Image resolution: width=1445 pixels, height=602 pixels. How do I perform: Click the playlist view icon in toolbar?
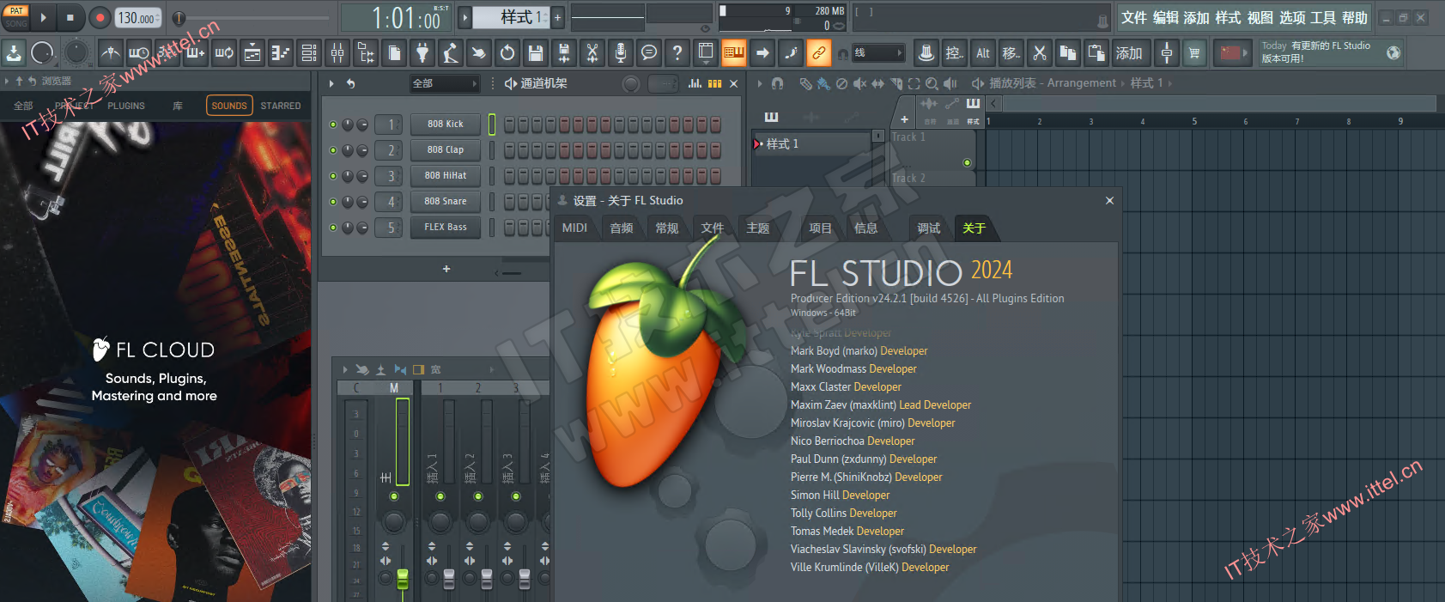pos(252,53)
